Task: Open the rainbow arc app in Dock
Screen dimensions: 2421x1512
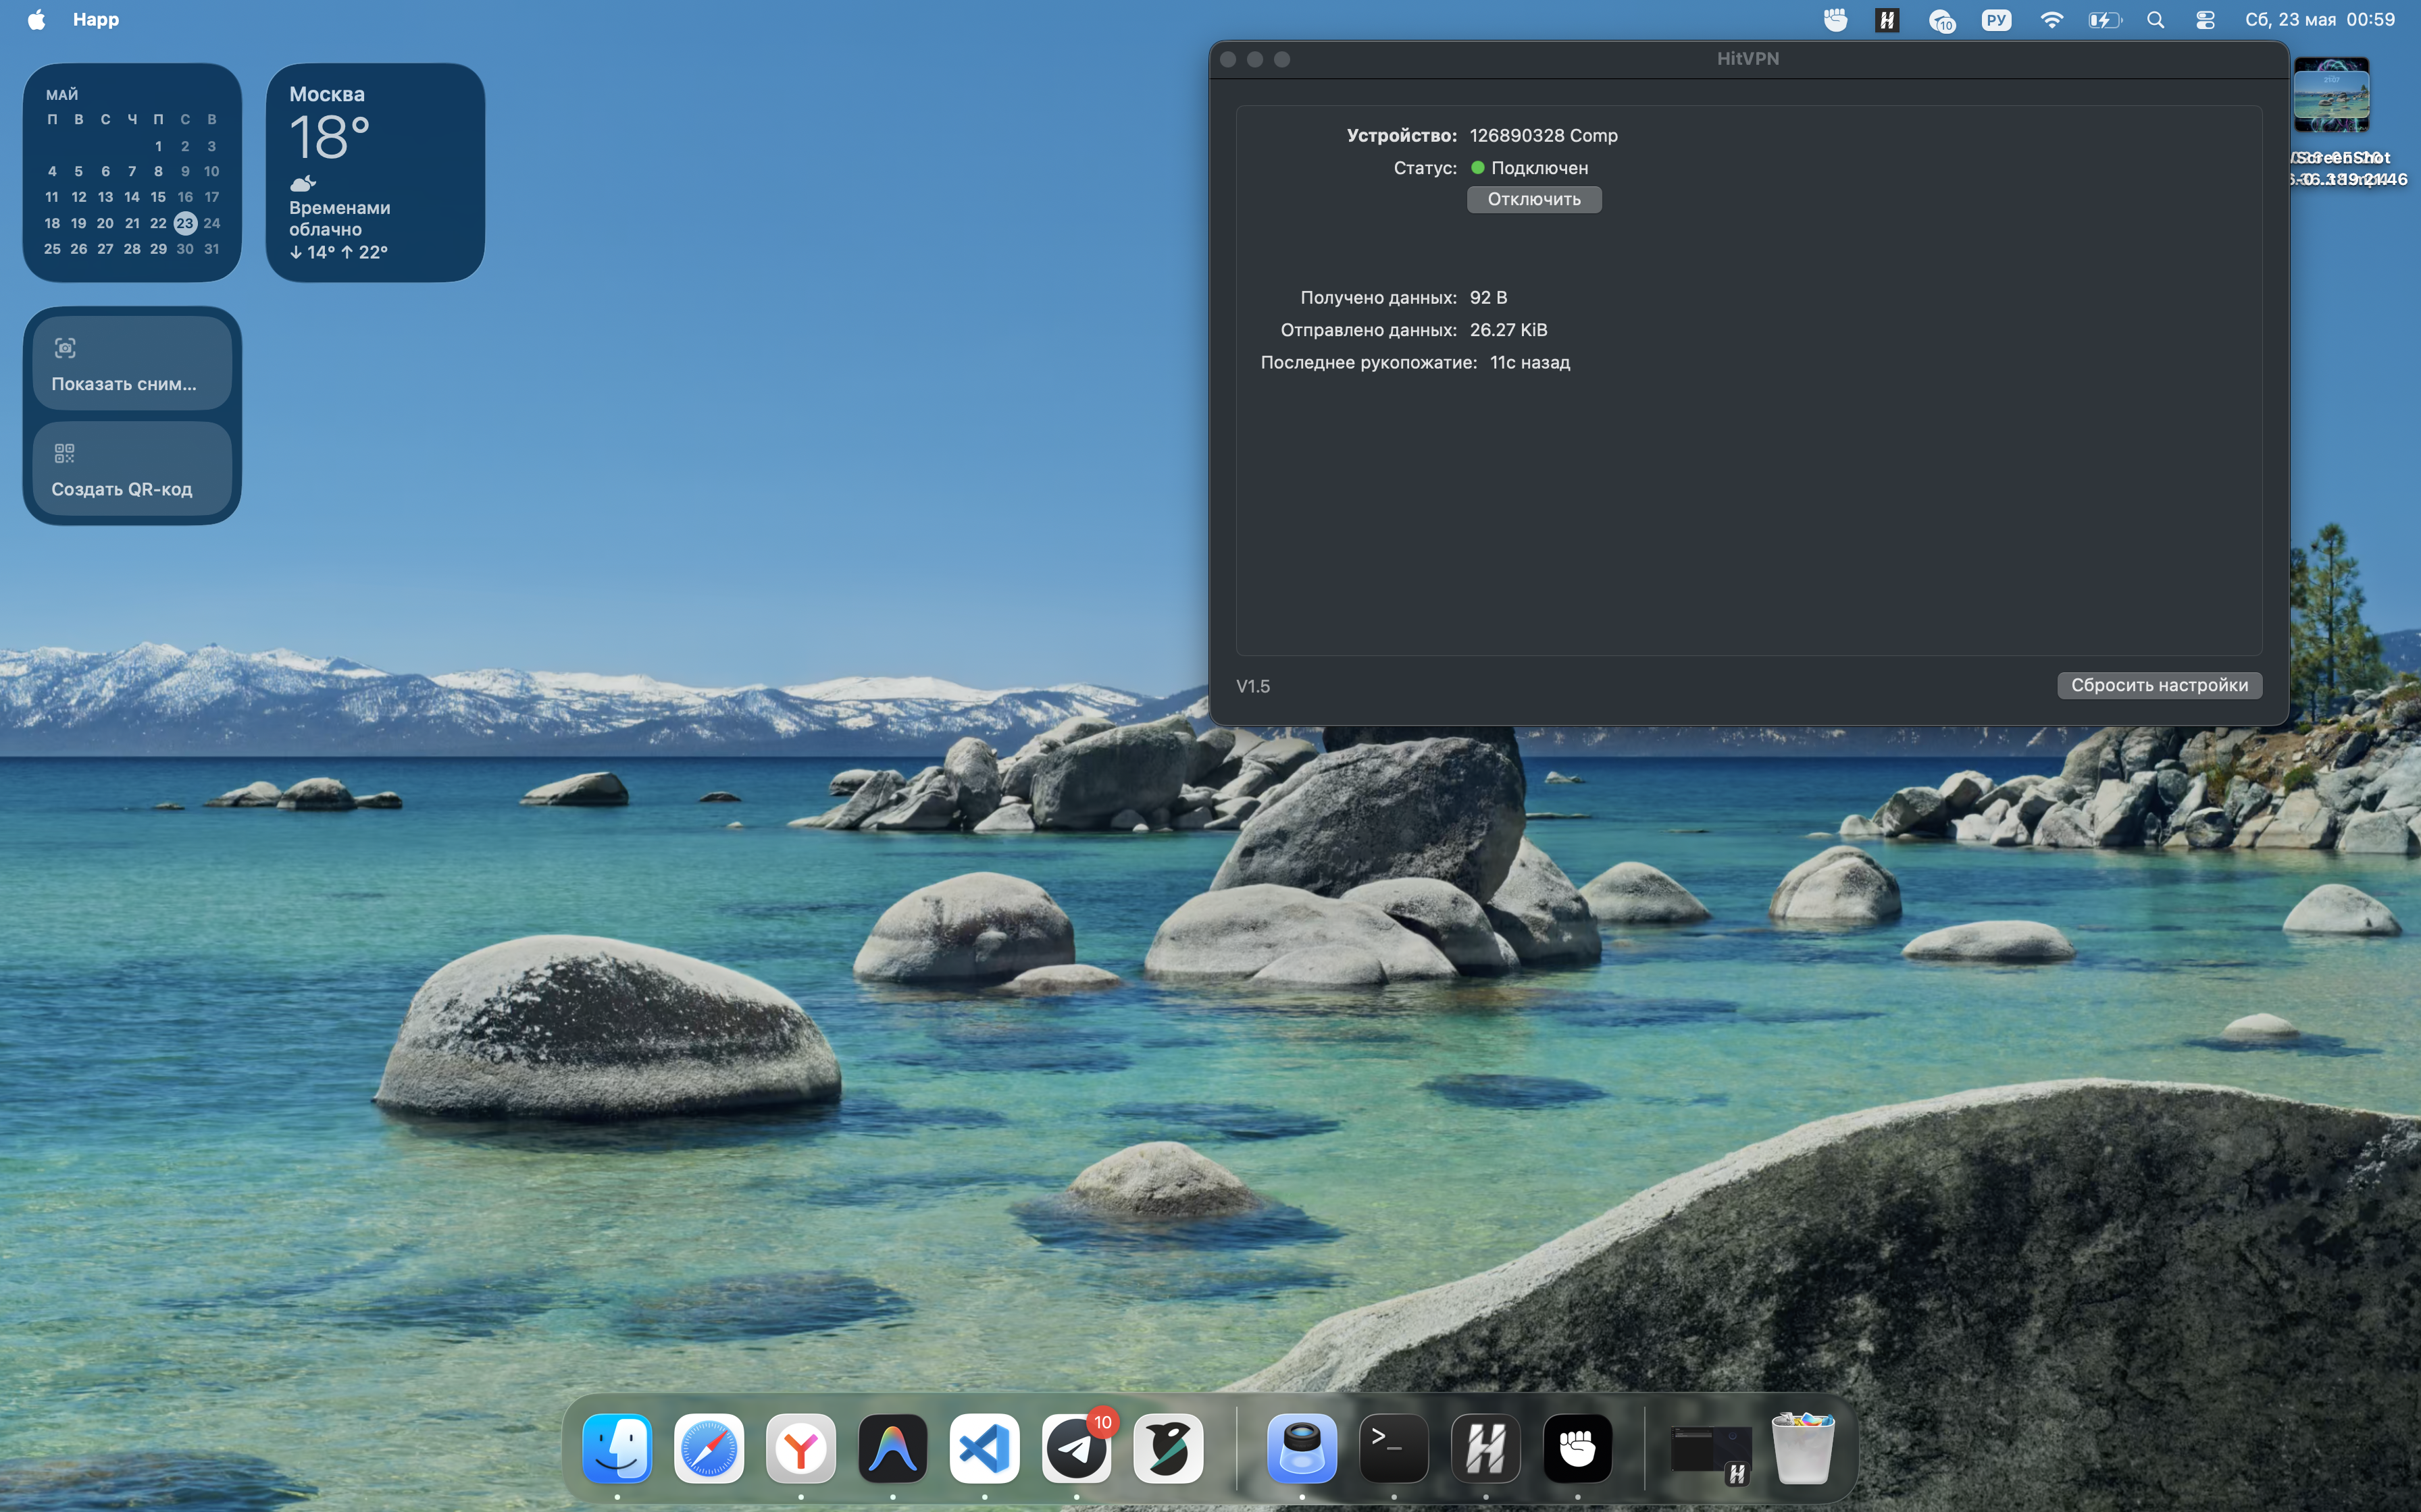Action: coord(892,1448)
